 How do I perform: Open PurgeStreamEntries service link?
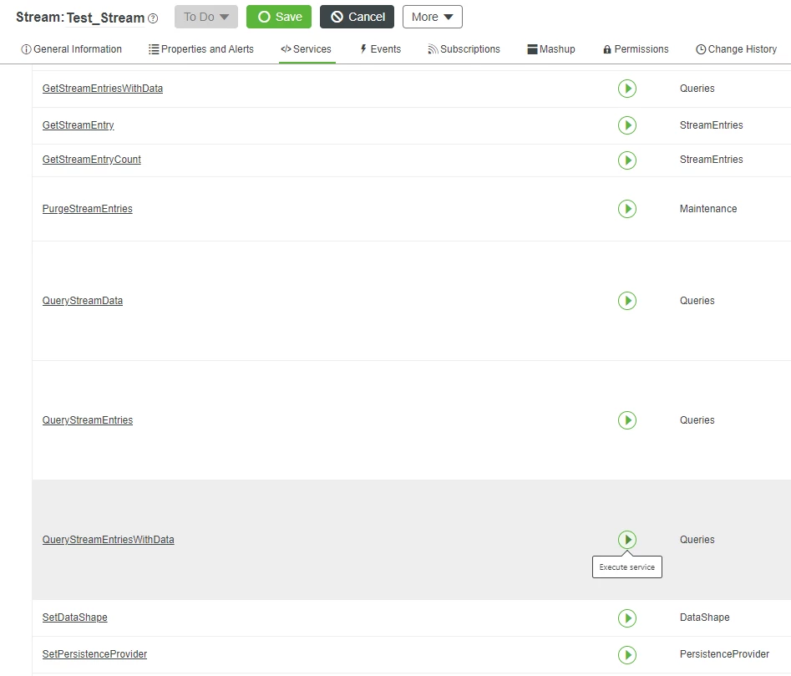click(87, 209)
